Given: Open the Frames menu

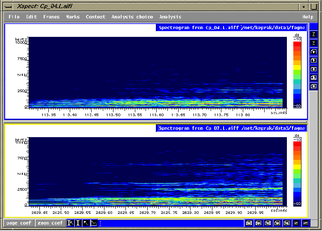Looking at the screenshot, I should [51, 17].
